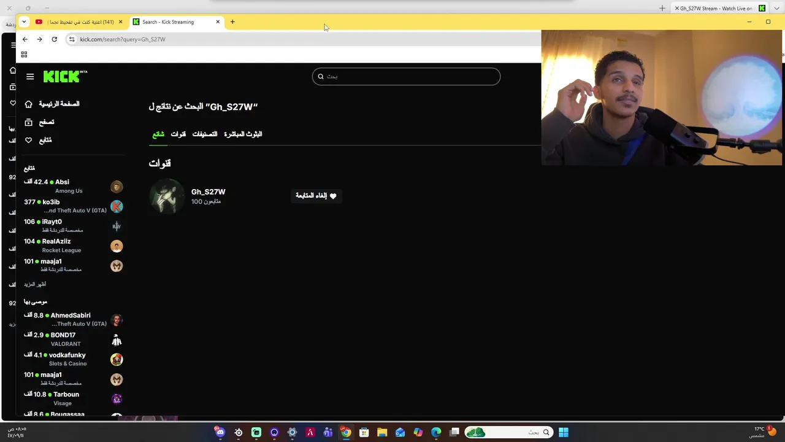Click the kick.com address bar URL
The width and height of the screenshot is (785, 442).
click(123, 39)
